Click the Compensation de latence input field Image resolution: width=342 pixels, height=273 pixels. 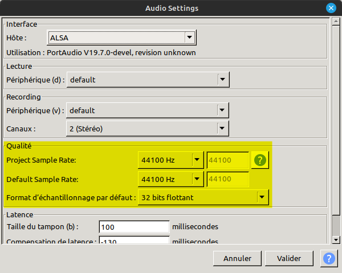pyautogui.click(x=134, y=241)
